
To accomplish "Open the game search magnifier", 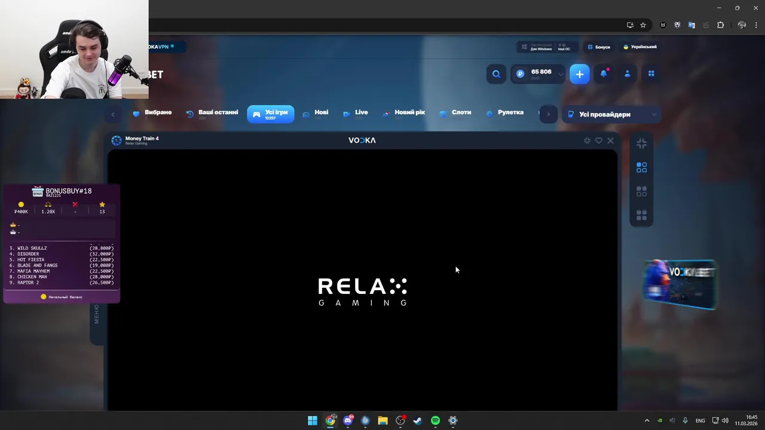I will pyautogui.click(x=496, y=74).
